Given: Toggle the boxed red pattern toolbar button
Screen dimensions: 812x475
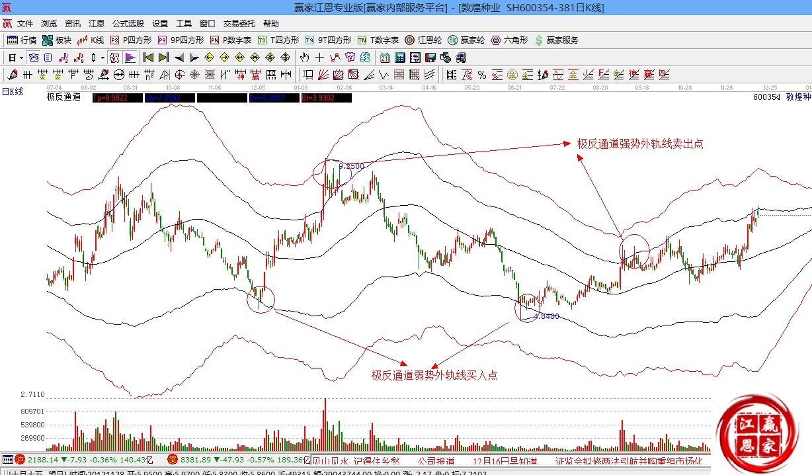Looking at the screenshot, I should click(114, 58).
